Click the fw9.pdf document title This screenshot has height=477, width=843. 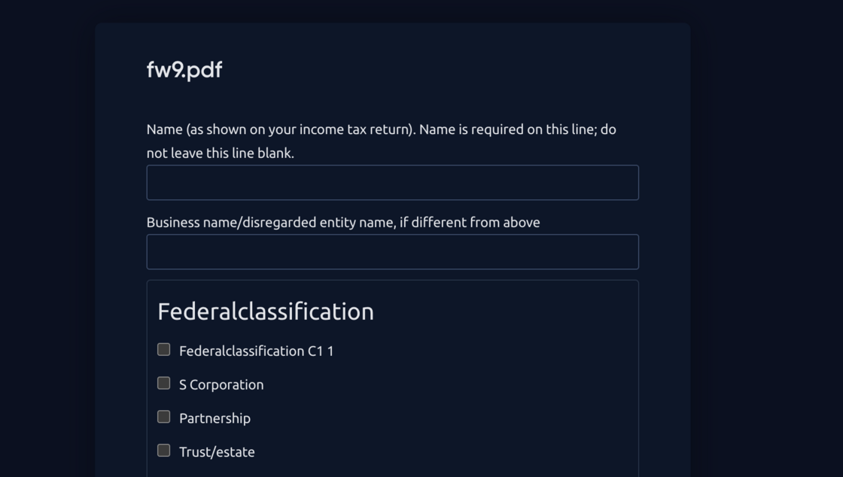click(x=184, y=70)
